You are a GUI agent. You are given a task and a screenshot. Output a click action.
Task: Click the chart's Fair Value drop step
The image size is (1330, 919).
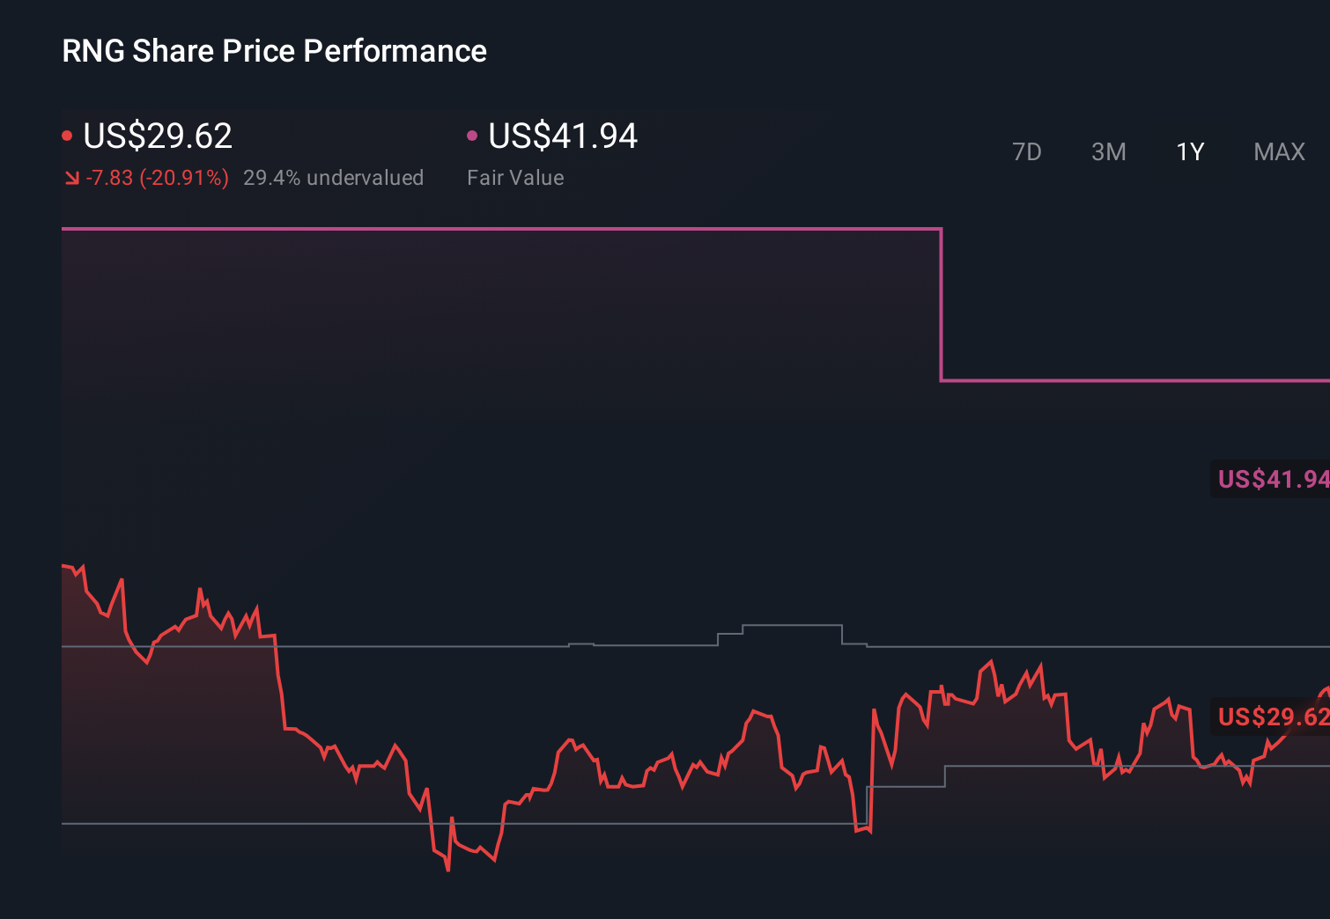942,304
